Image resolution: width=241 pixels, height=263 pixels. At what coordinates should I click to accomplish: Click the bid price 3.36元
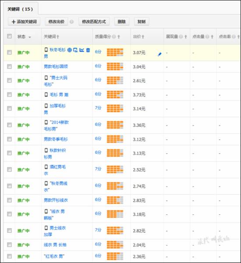tap(139, 125)
